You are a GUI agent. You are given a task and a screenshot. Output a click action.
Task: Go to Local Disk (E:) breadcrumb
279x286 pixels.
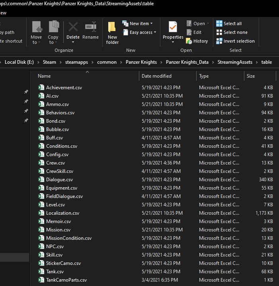(x=19, y=62)
